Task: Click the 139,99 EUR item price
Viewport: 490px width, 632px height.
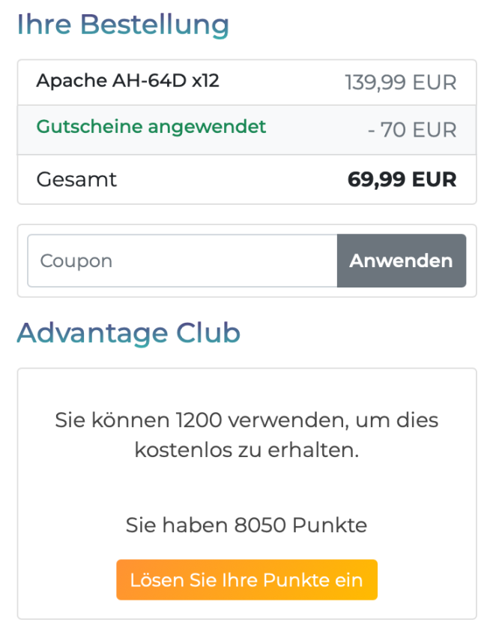Action: click(x=401, y=83)
